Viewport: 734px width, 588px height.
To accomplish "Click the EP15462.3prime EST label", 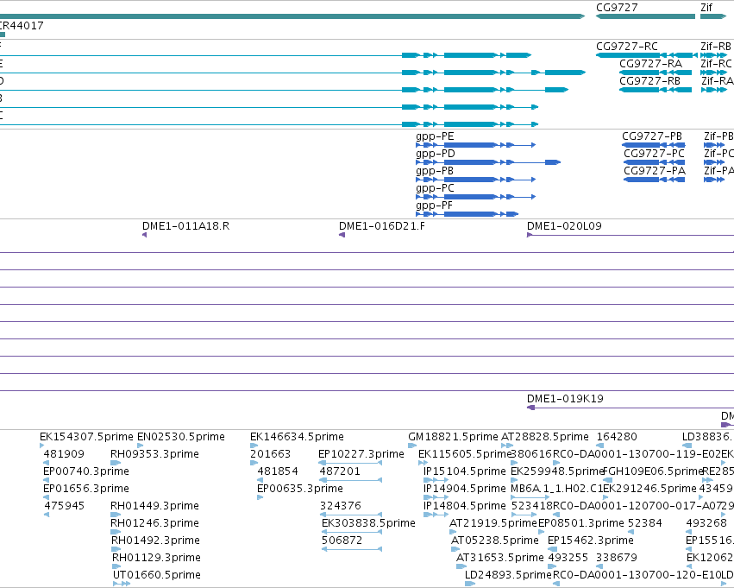I will pyautogui.click(x=590, y=541).
